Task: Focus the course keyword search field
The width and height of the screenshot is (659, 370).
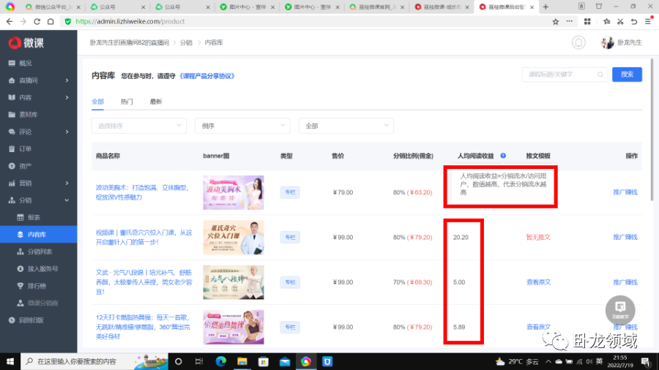Action: 565,75
